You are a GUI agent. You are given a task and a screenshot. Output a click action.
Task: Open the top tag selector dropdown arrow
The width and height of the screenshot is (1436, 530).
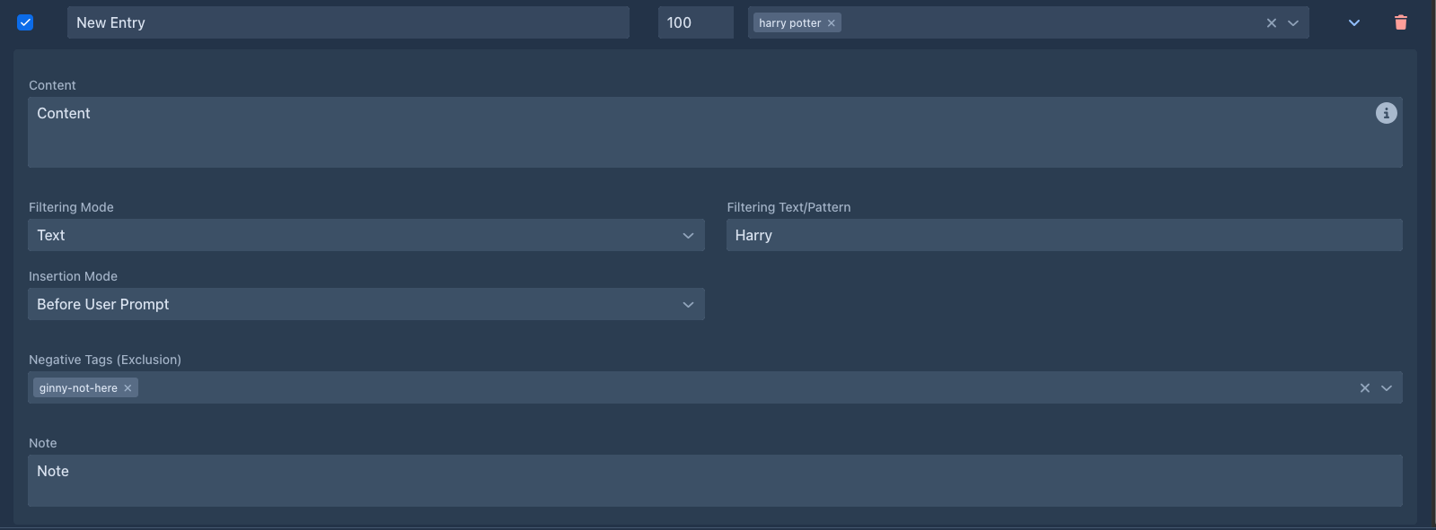(1293, 23)
